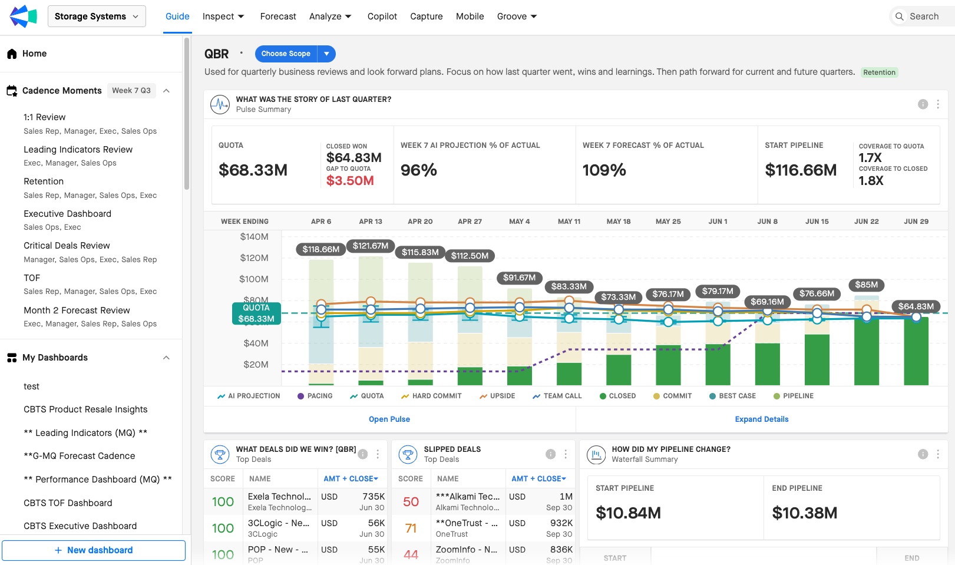Viewport: 955px width, 565px height.
Task: Click the Clari logo icon
Action: [24, 16]
